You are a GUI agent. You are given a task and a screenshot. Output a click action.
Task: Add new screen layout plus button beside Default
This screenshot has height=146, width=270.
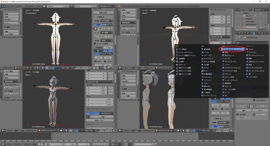tap(65, 6)
